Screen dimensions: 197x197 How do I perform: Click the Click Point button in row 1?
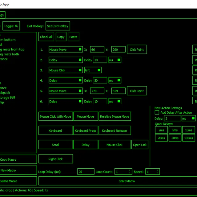pos(137,50)
